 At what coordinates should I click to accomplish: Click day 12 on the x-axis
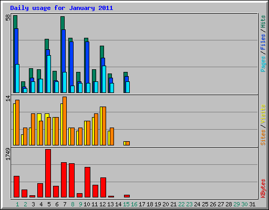point(102,204)
